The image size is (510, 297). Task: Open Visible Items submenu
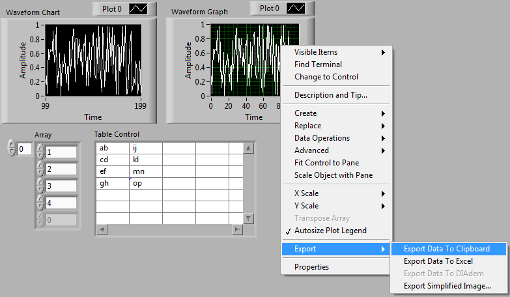tap(336, 52)
